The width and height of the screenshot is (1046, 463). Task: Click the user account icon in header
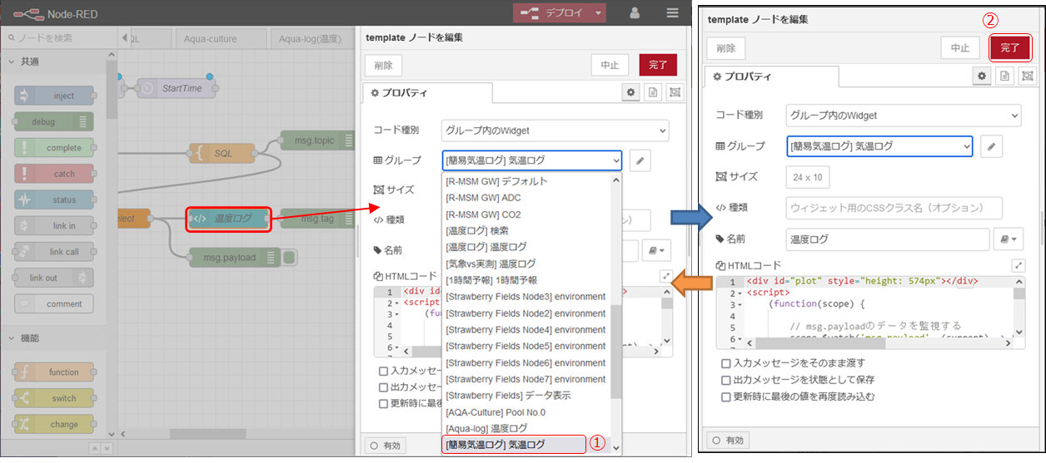[635, 13]
